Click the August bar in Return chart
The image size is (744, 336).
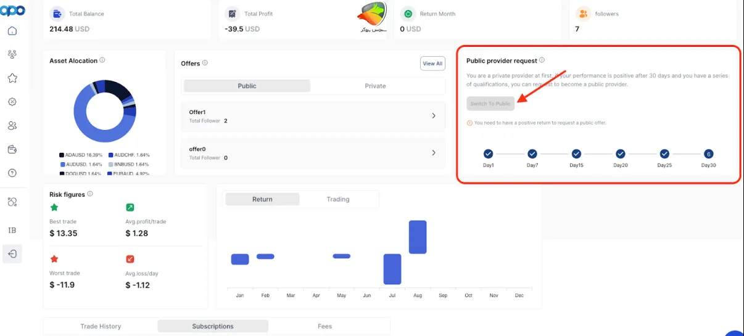click(418, 237)
